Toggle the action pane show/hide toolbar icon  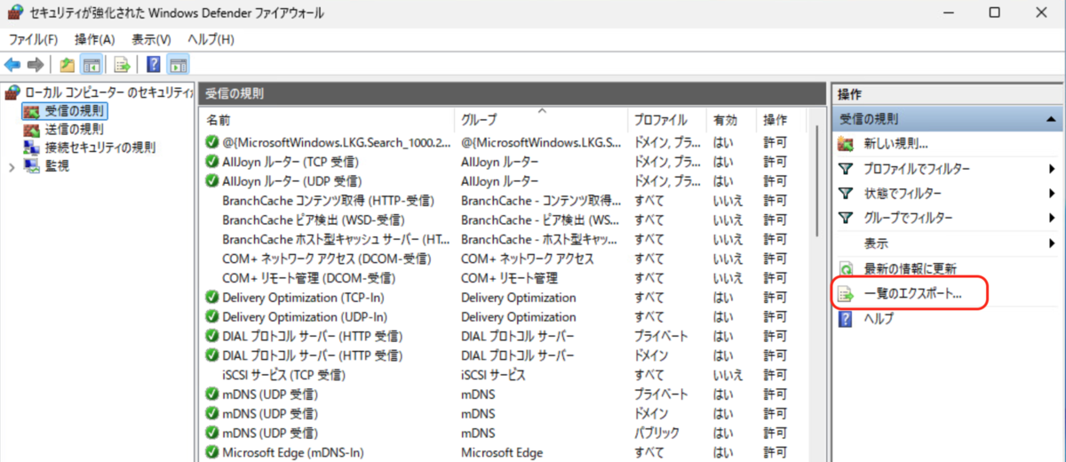click(x=178, y=65)
